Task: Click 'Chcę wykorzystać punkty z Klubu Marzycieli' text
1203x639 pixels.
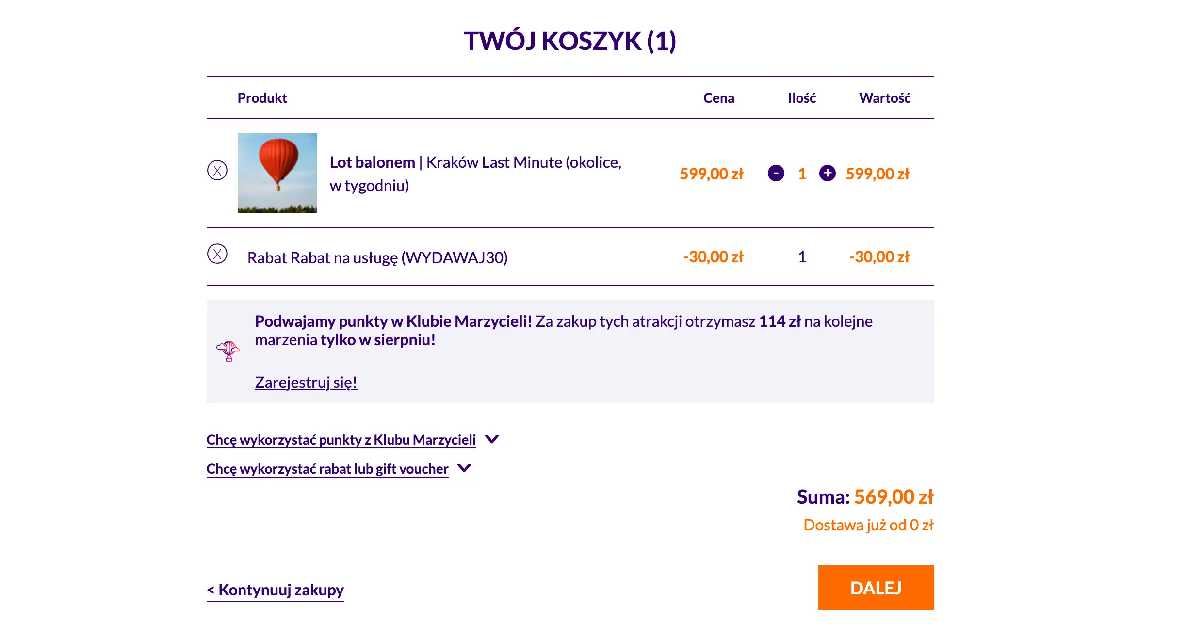Action: click(x=341, y=440)
